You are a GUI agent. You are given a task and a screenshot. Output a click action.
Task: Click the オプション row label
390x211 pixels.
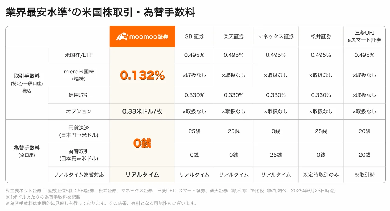[79, 111]
